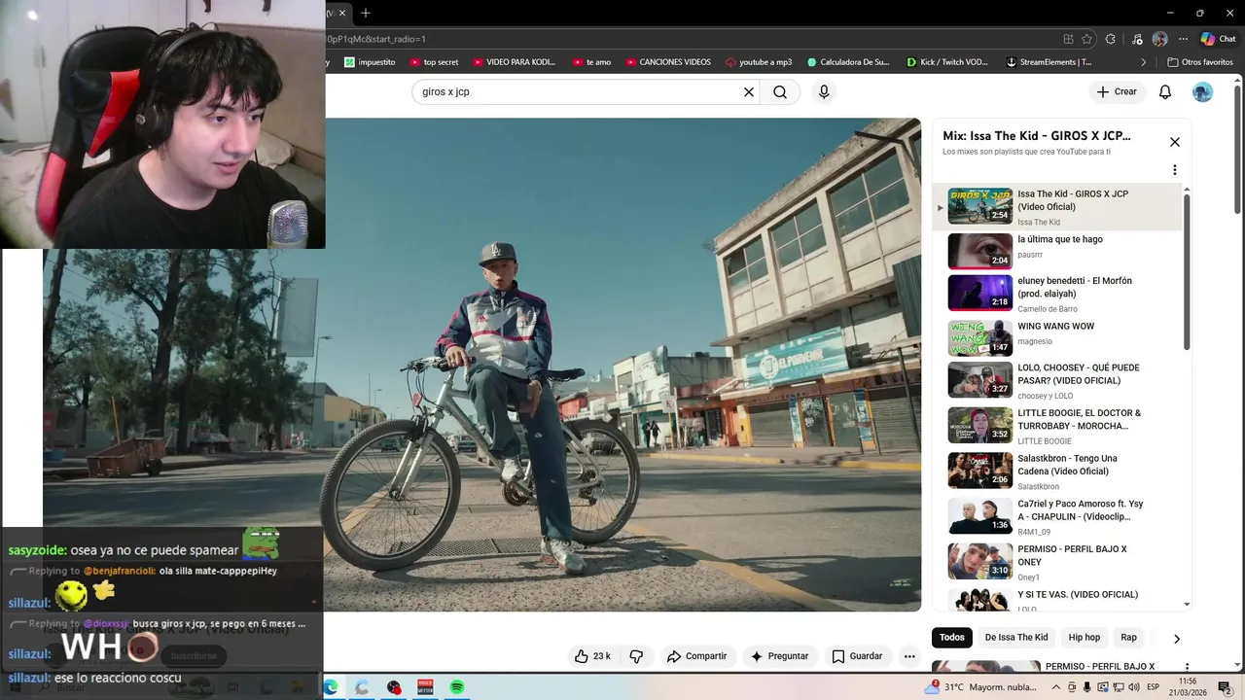Open the 'impuestito' bookmark
Screen dimensions: 1245x700
tap(370, 62)
